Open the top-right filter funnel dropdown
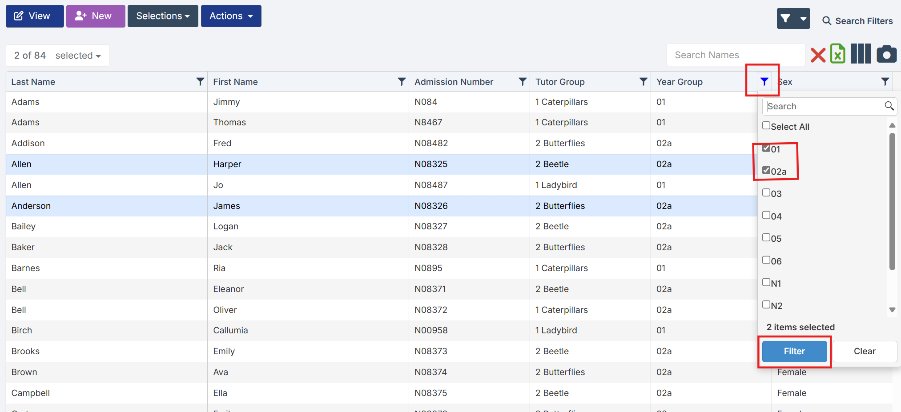 793,19
